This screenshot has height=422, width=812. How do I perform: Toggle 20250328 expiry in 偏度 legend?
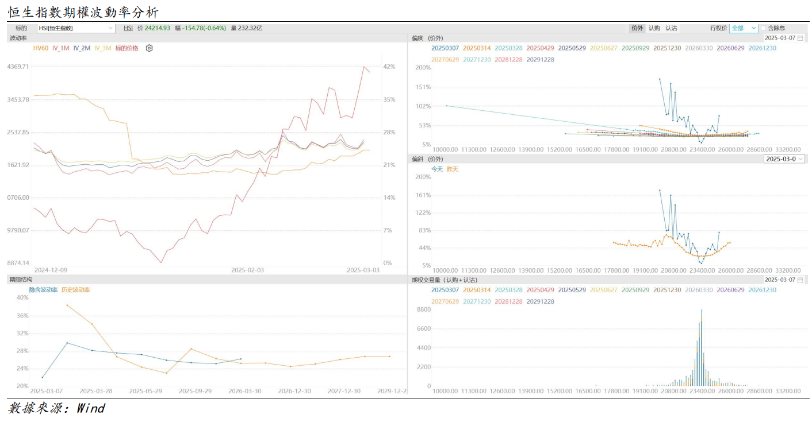tap(508, 48)
